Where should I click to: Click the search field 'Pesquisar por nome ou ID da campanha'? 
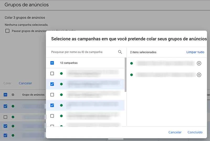tap(77, 52)
